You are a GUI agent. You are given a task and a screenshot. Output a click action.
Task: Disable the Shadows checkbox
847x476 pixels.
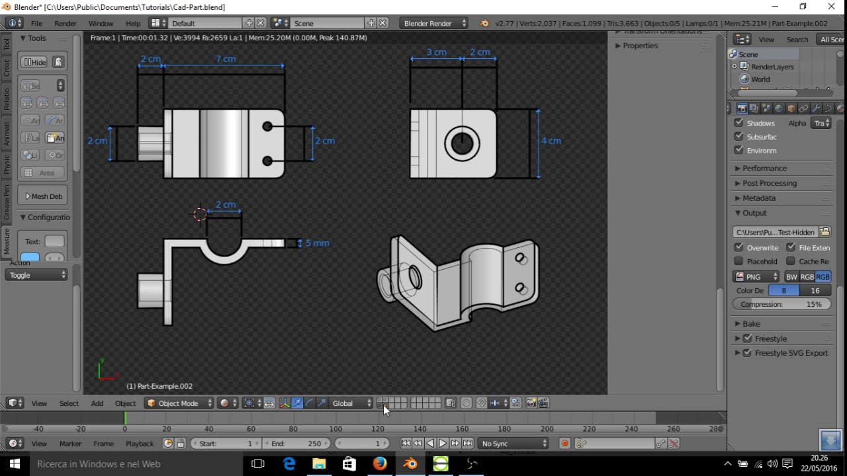pos(739,123)
